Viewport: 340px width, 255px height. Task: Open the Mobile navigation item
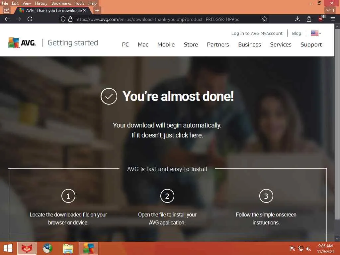(166, 44)
